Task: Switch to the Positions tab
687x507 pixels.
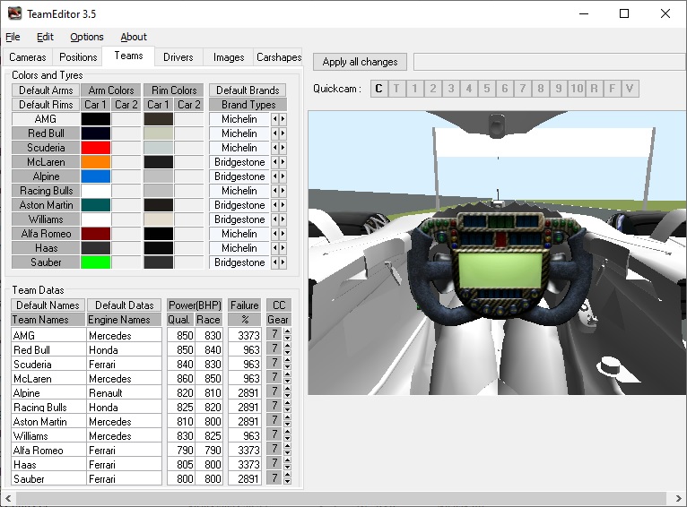Action: pos(78,57)
